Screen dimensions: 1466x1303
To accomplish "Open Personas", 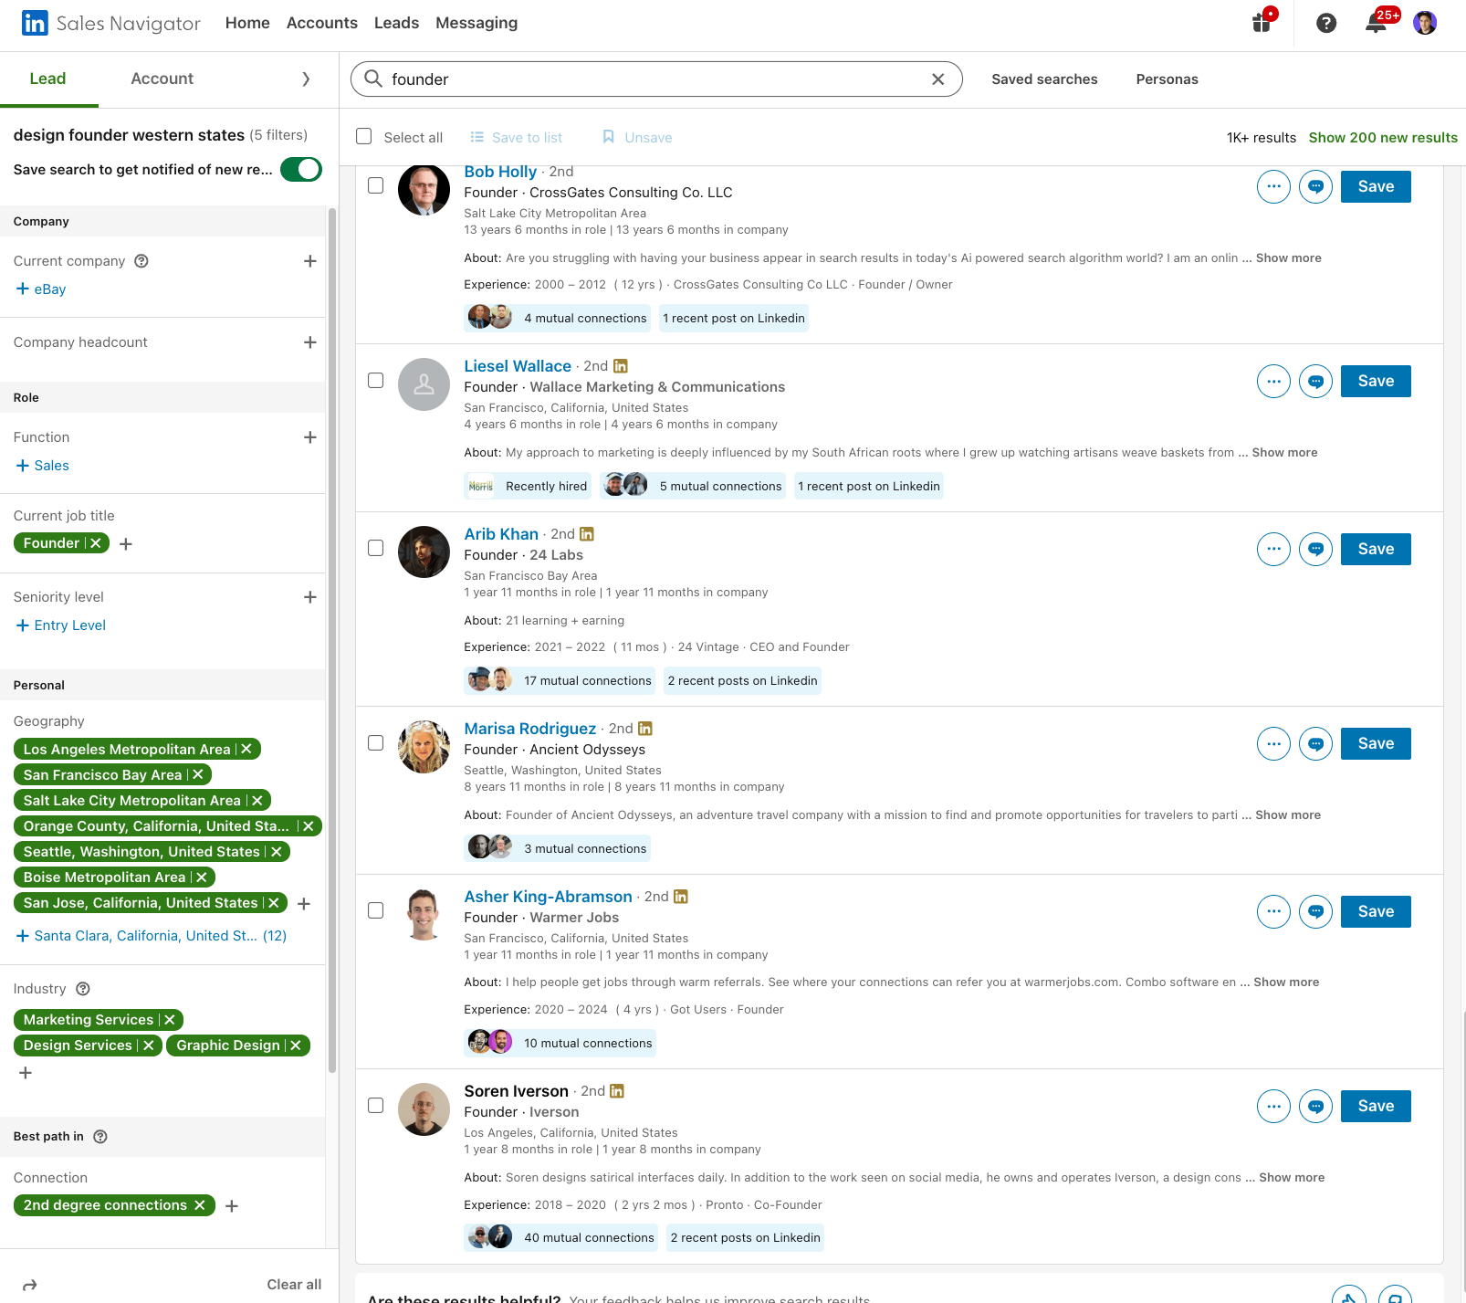I will 1167,79.
